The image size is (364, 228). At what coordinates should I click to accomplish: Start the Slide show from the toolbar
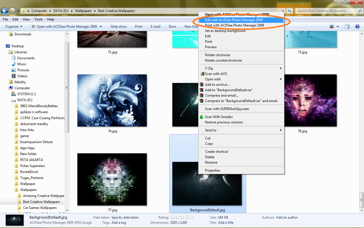pyautogui.click(x=119, y=27)
